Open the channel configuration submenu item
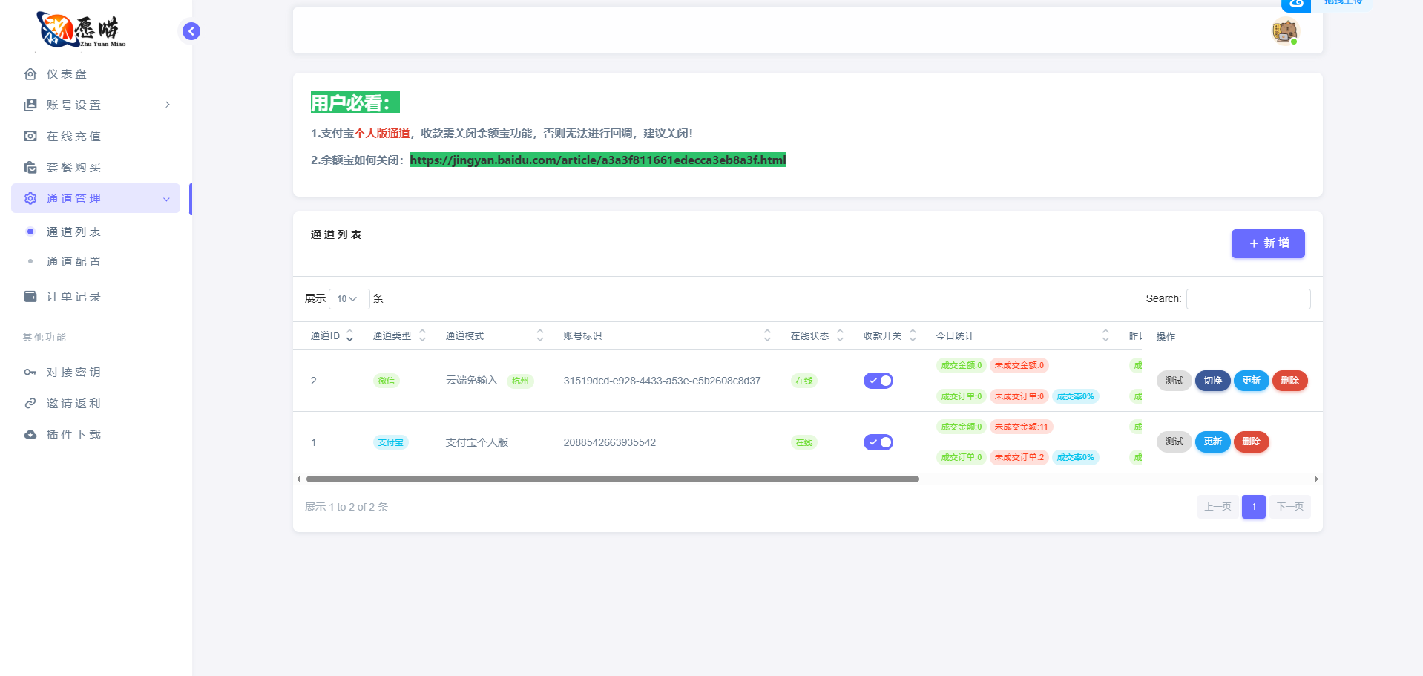Image resolution: width=1423 pixels, height=676 pixels. [73, 262]
